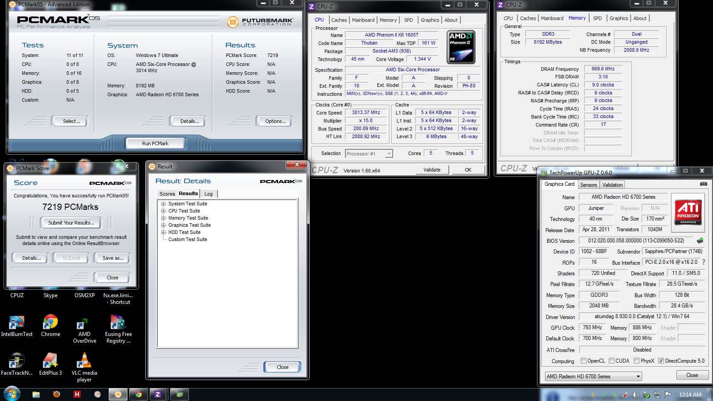Switch to Chrome taskbar button
The height and width of the screenshot is (401, 713).
139,394
